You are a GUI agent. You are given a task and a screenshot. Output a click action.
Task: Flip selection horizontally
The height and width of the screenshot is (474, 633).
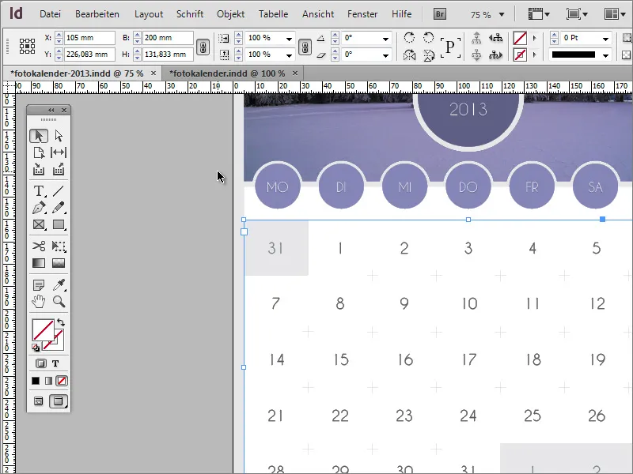click(409, 55)
